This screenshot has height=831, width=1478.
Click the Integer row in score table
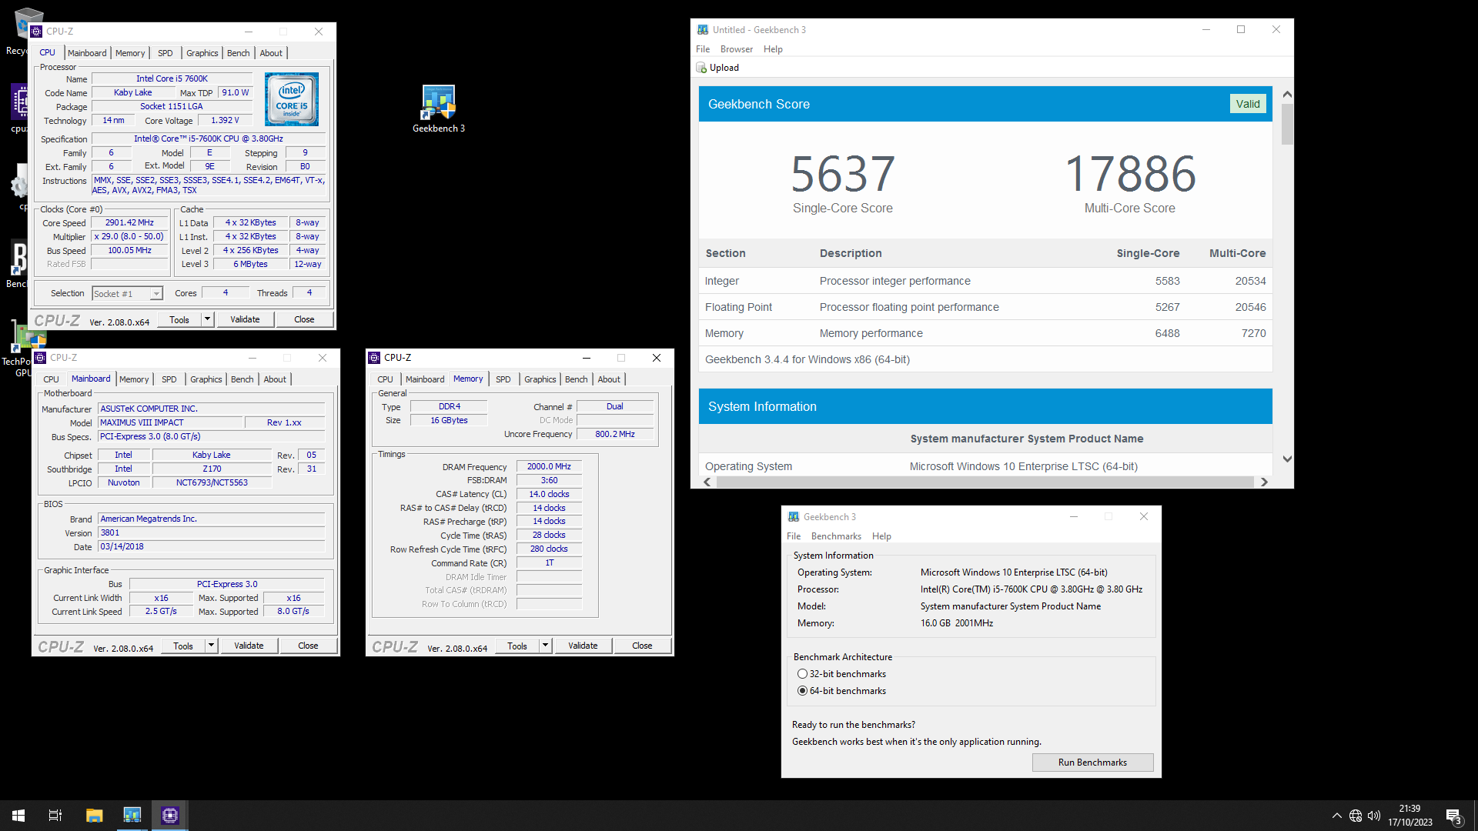[x=985, y=281]
